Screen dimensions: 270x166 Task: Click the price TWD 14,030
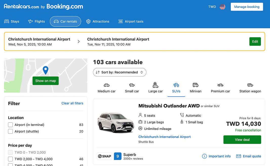pyautogui.click(x=243, y=124)
